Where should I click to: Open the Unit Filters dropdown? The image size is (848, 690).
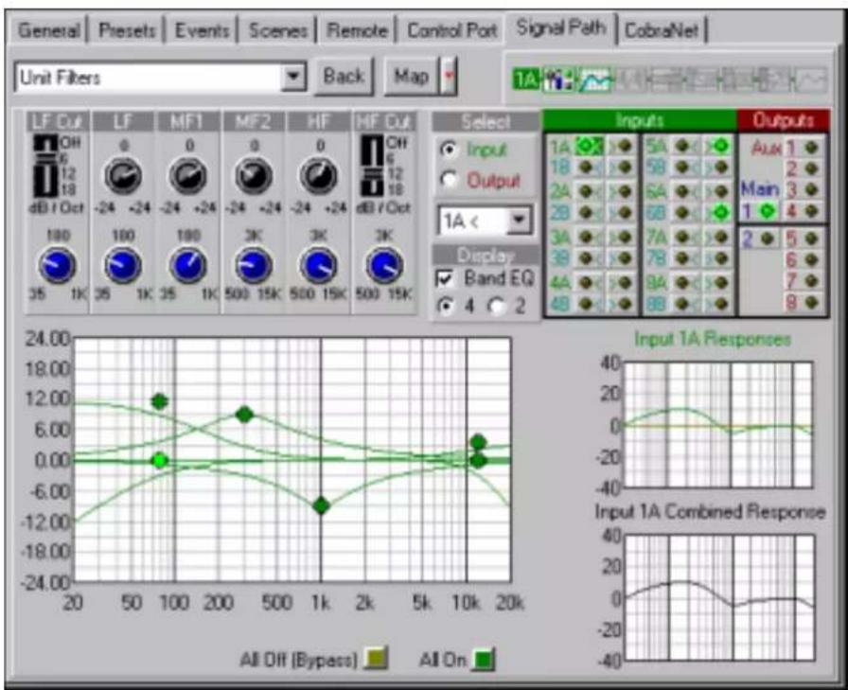(294, 77)
